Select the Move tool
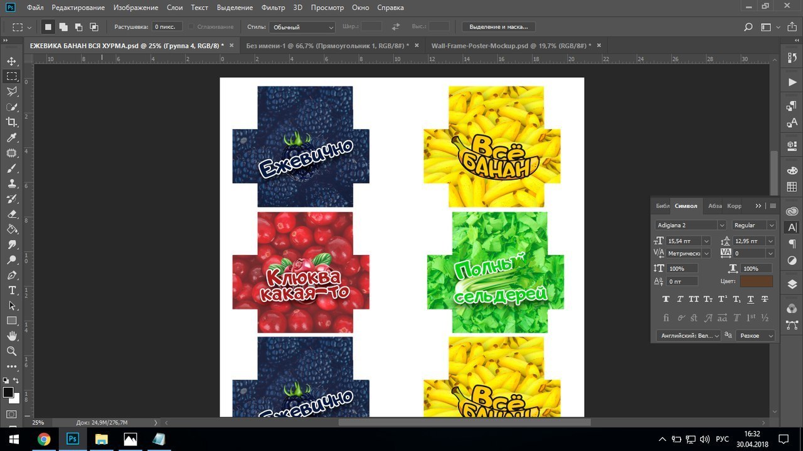The width and height of the screenshot is (803, 451). [x=11, y=61]
